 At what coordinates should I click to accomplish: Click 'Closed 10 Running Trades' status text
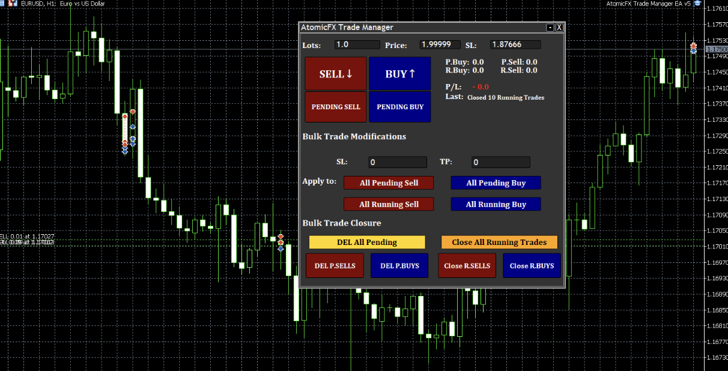[506, 97]
